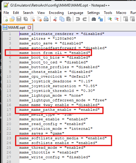Click the Paste clipboard icon
The image size is (136, 163).
pyautogui.click(x=69, y=19)
